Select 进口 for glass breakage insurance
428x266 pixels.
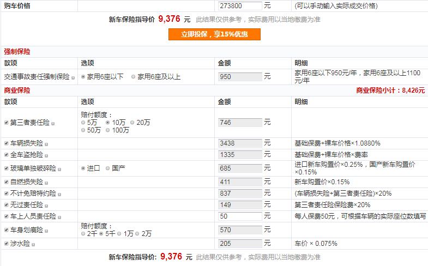[x=83, y=168]
